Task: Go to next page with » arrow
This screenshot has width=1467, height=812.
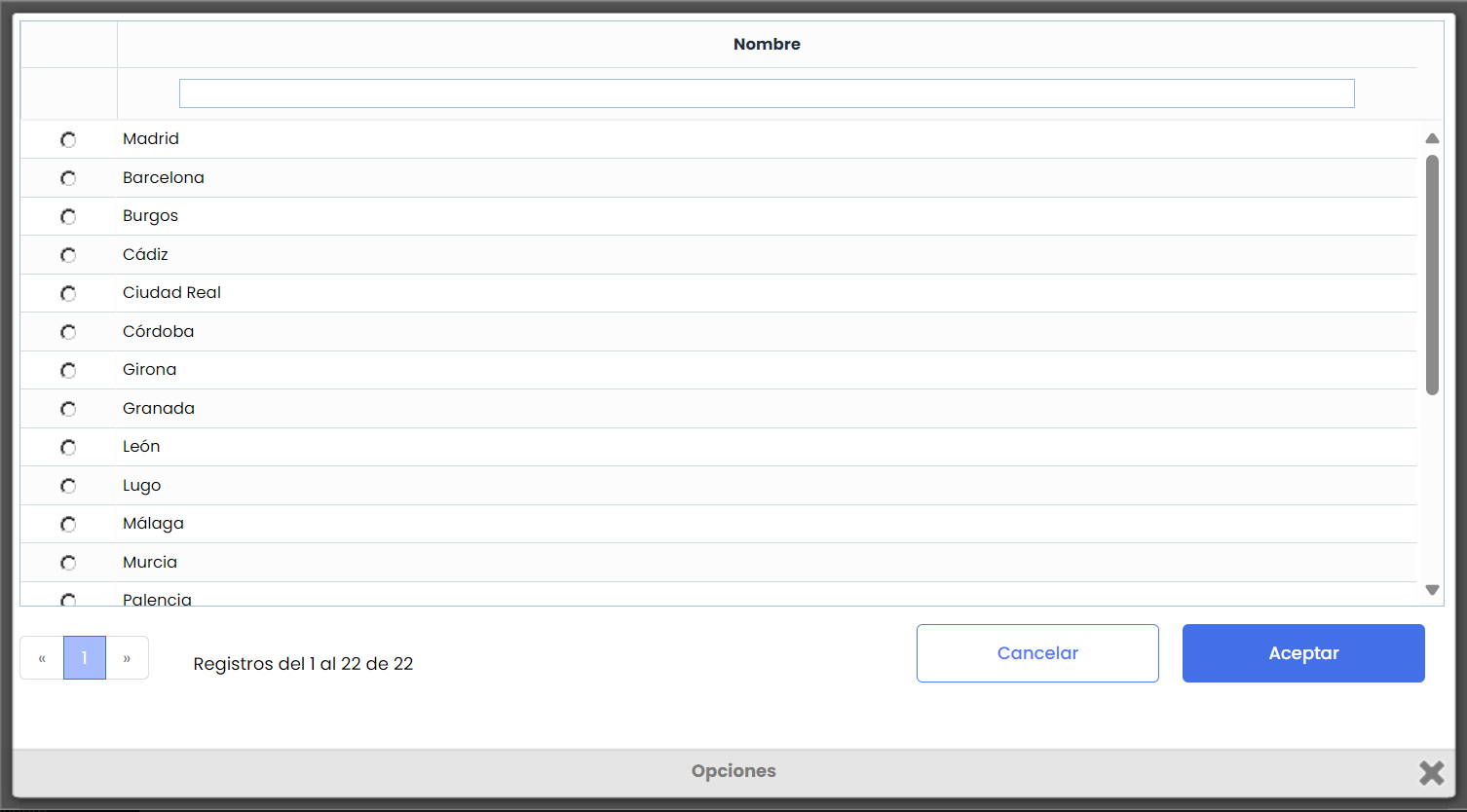Action: [127, 658]
